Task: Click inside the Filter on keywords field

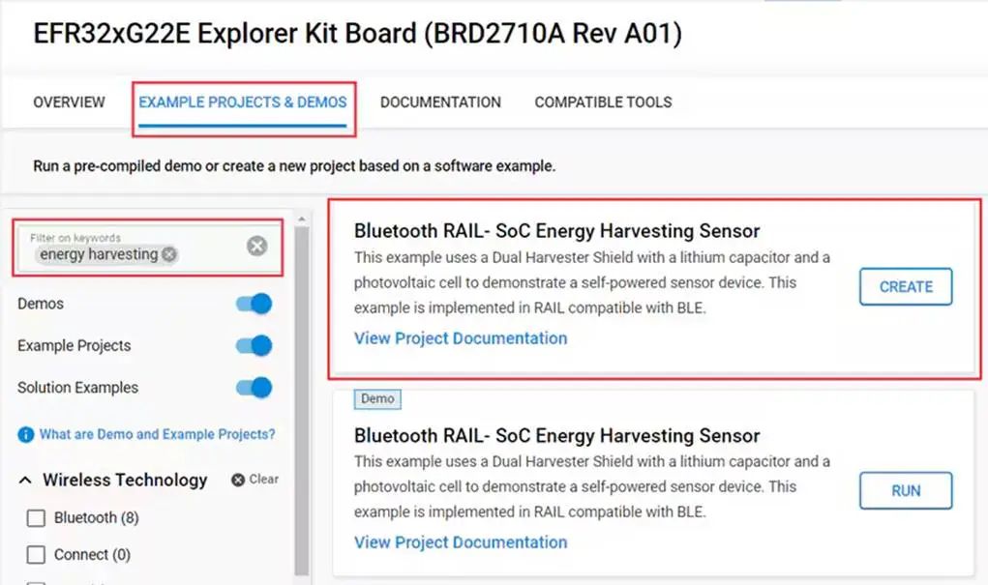Action: pyautogui.click(x=211, y=253)
